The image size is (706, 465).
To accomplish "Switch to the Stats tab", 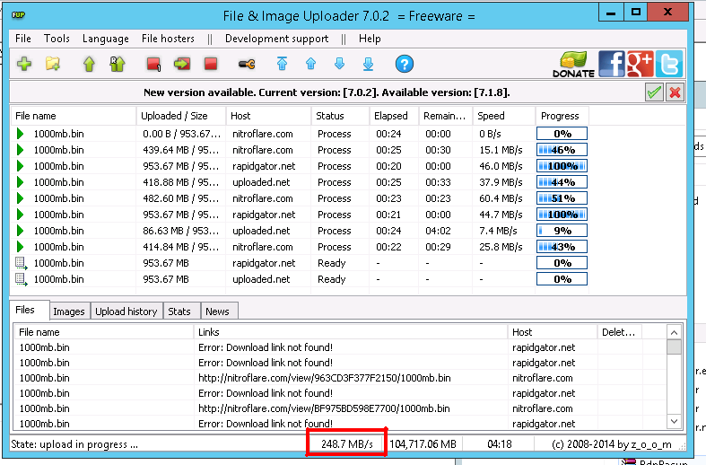I will coord(179,311).
